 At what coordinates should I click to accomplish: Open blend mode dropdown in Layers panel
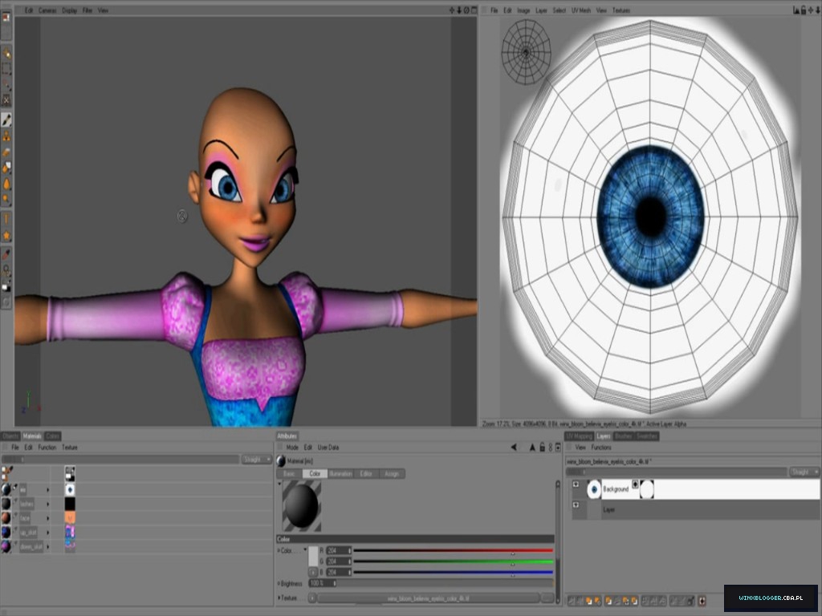pos(804,472)
